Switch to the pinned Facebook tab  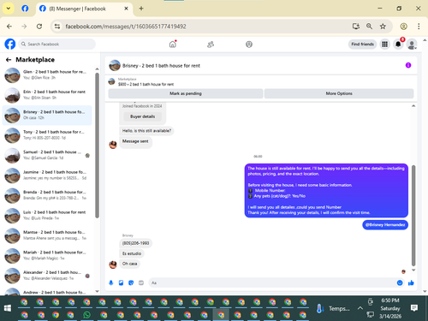(x=25, y=9)
